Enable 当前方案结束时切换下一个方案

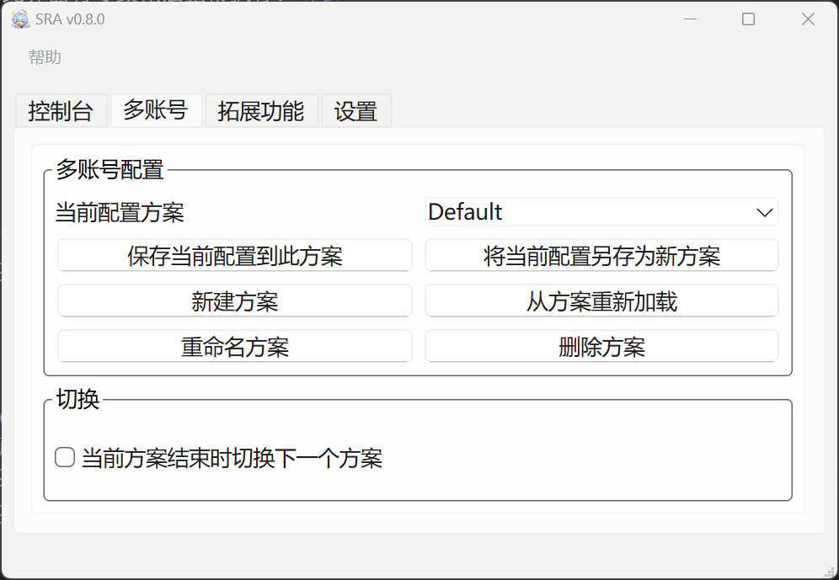64,456
